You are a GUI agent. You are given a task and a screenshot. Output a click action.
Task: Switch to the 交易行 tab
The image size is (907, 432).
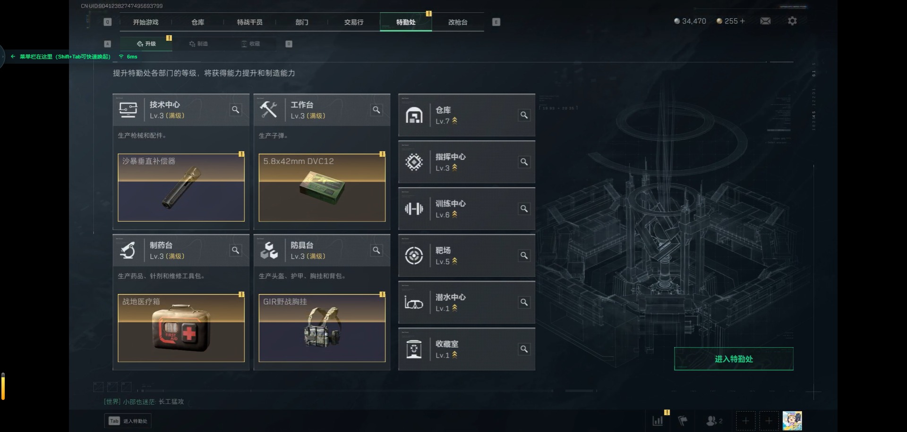click(x=354, y=22)
